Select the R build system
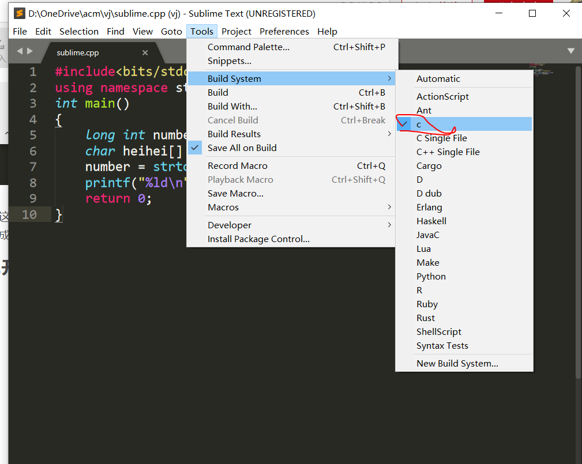582x464 pixels. 464,291
